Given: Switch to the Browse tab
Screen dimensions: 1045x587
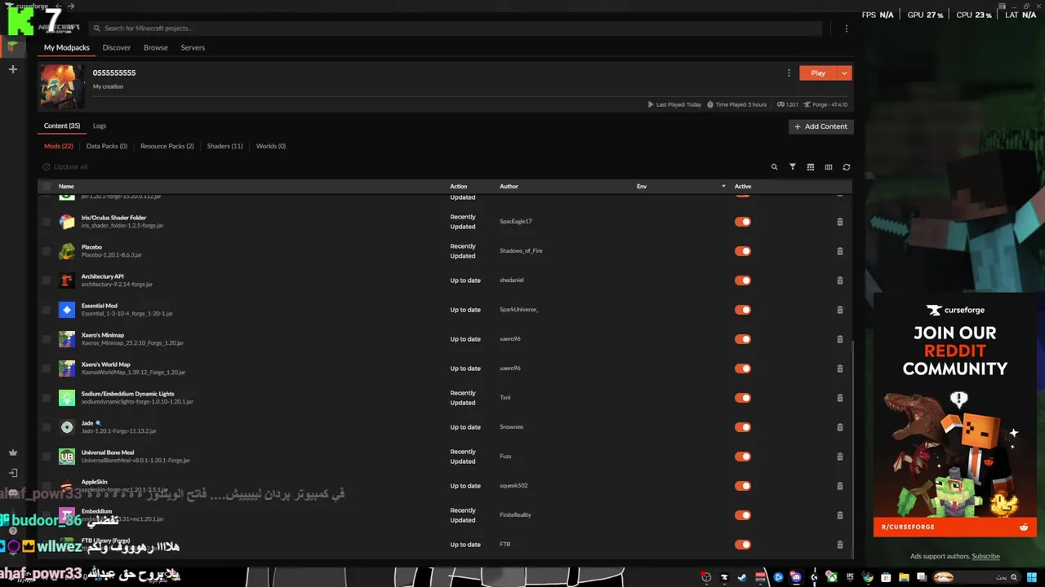Looking at the screenshot, I should coord(156,47).
